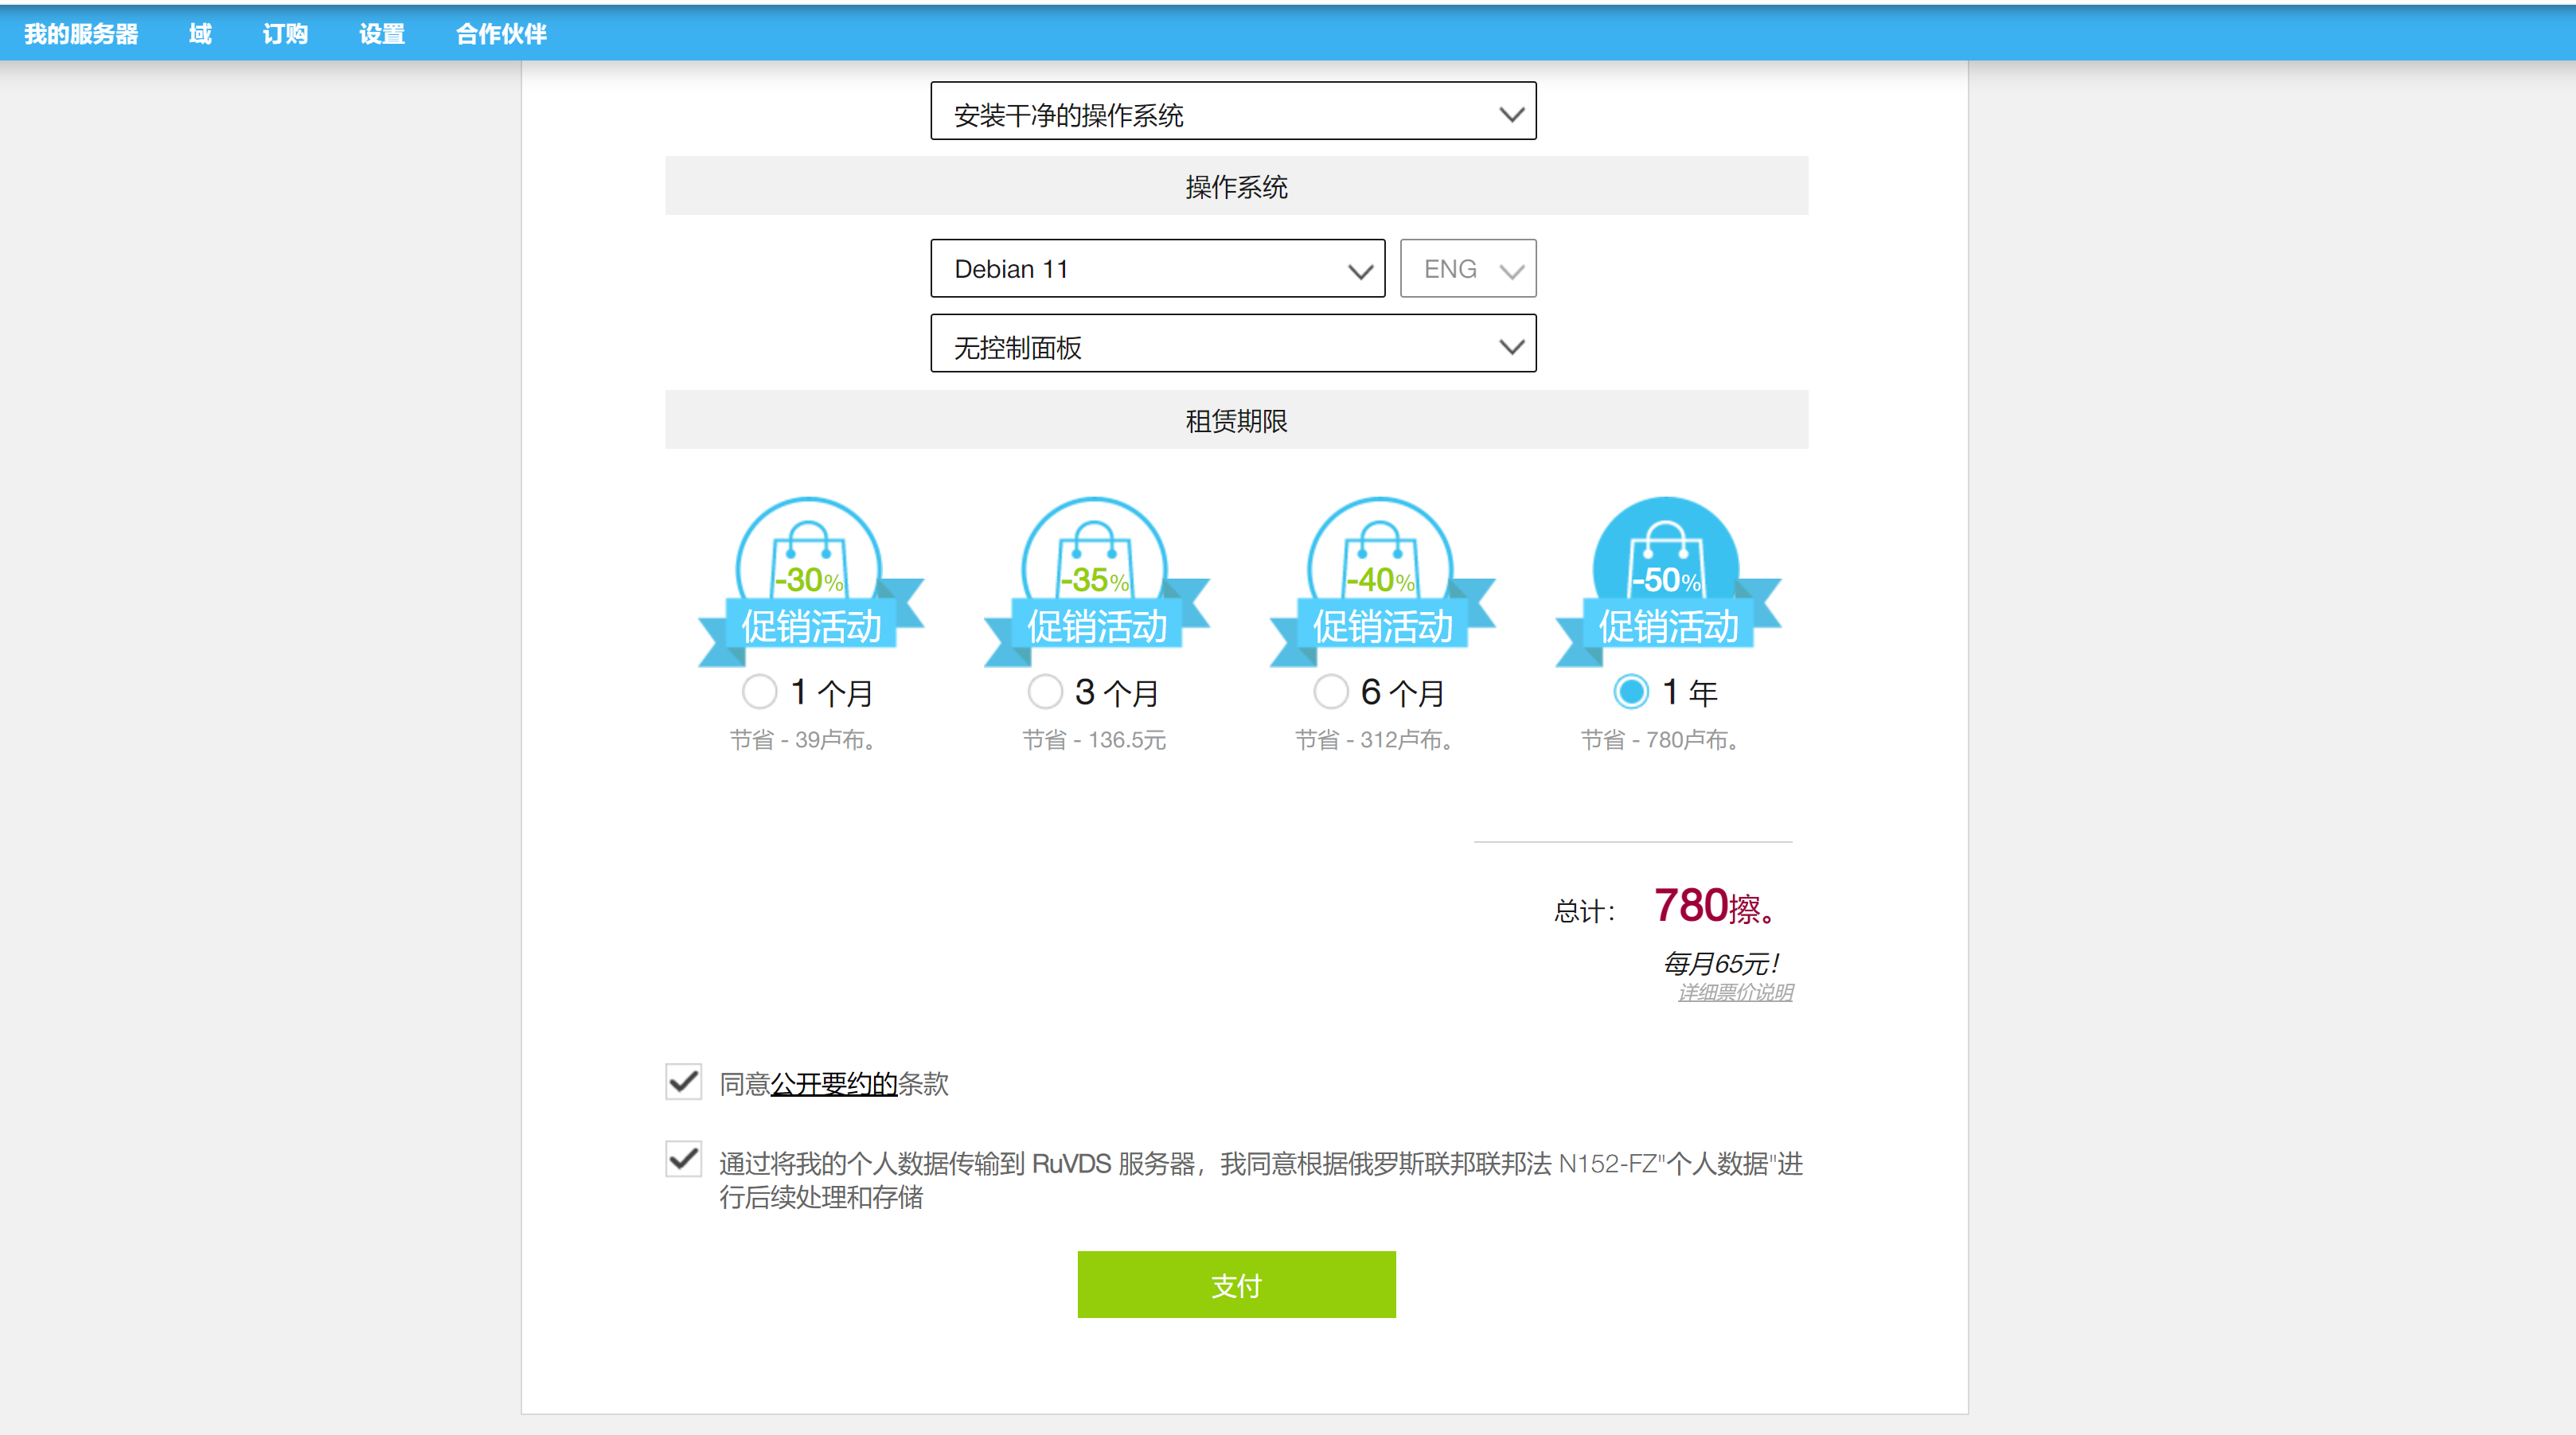This screenshot has height=1435, width=2576.
Task: Open the 详细票价说明 link
Action: [1735, 992]
